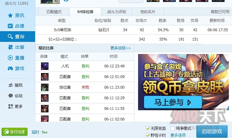232x138 pixels.
Task: Open the 战绩 record icon in sidebar
Action: [x=10, y=26]
